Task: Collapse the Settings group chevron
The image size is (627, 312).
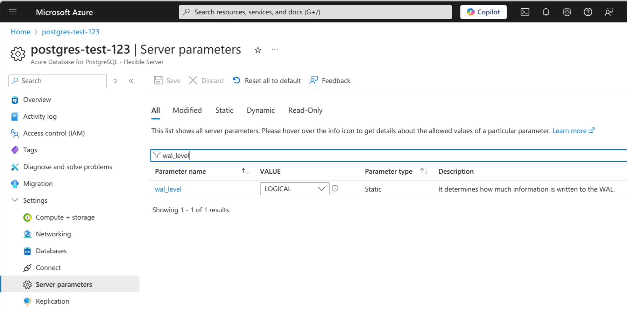Action: point(15,200)
